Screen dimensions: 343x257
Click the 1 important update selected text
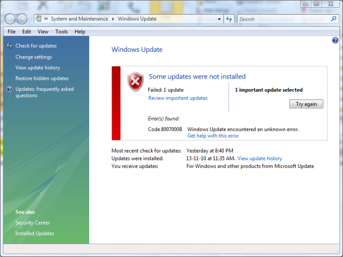[x=268, y=90]
